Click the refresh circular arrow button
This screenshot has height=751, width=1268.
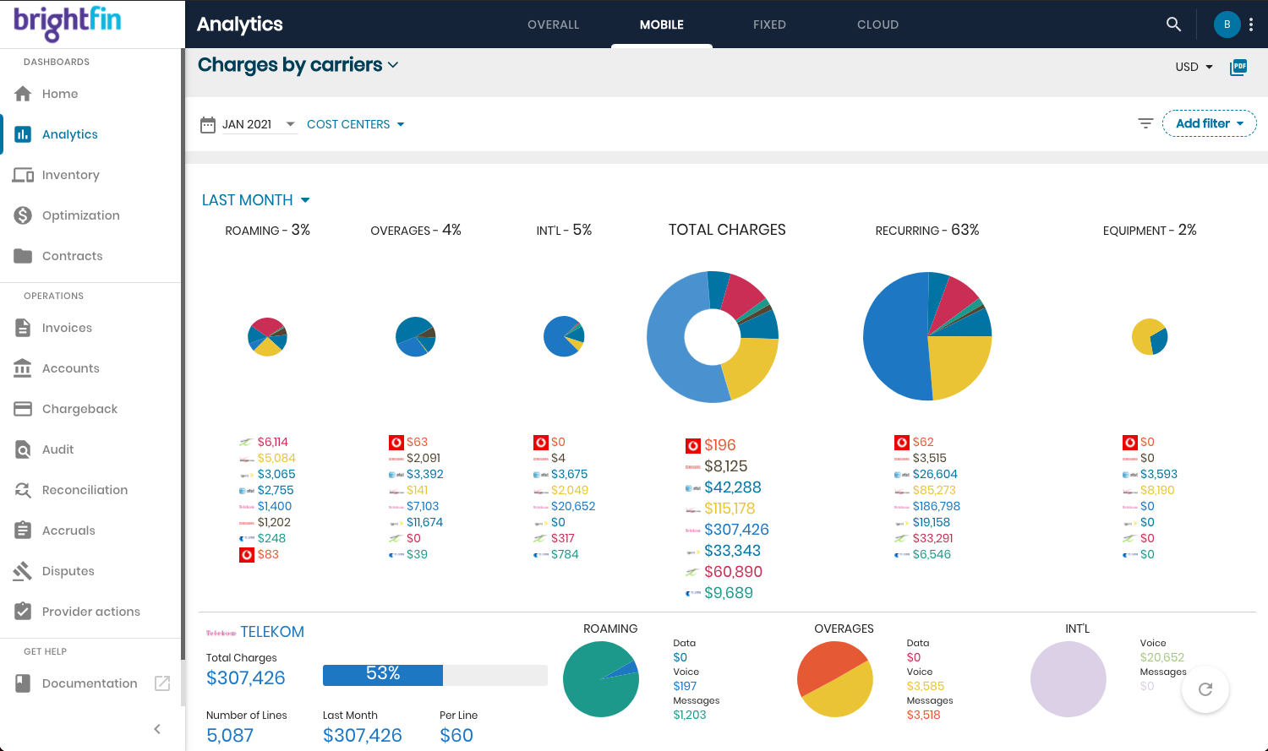(1205, 689)
